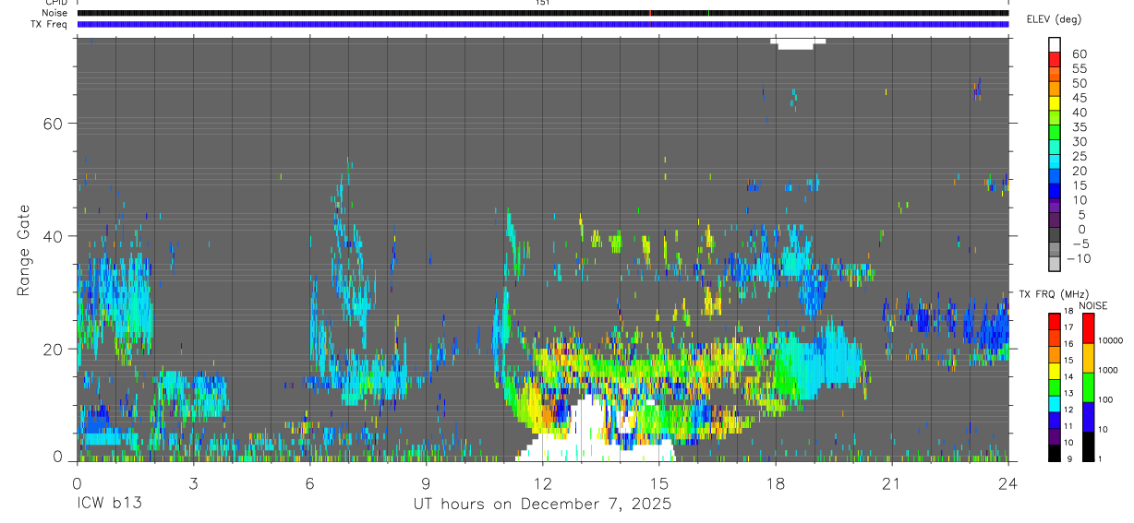Click the 6 hour axis label
Viewport: 1134px width, 523px height.
[x=310, y=482]
